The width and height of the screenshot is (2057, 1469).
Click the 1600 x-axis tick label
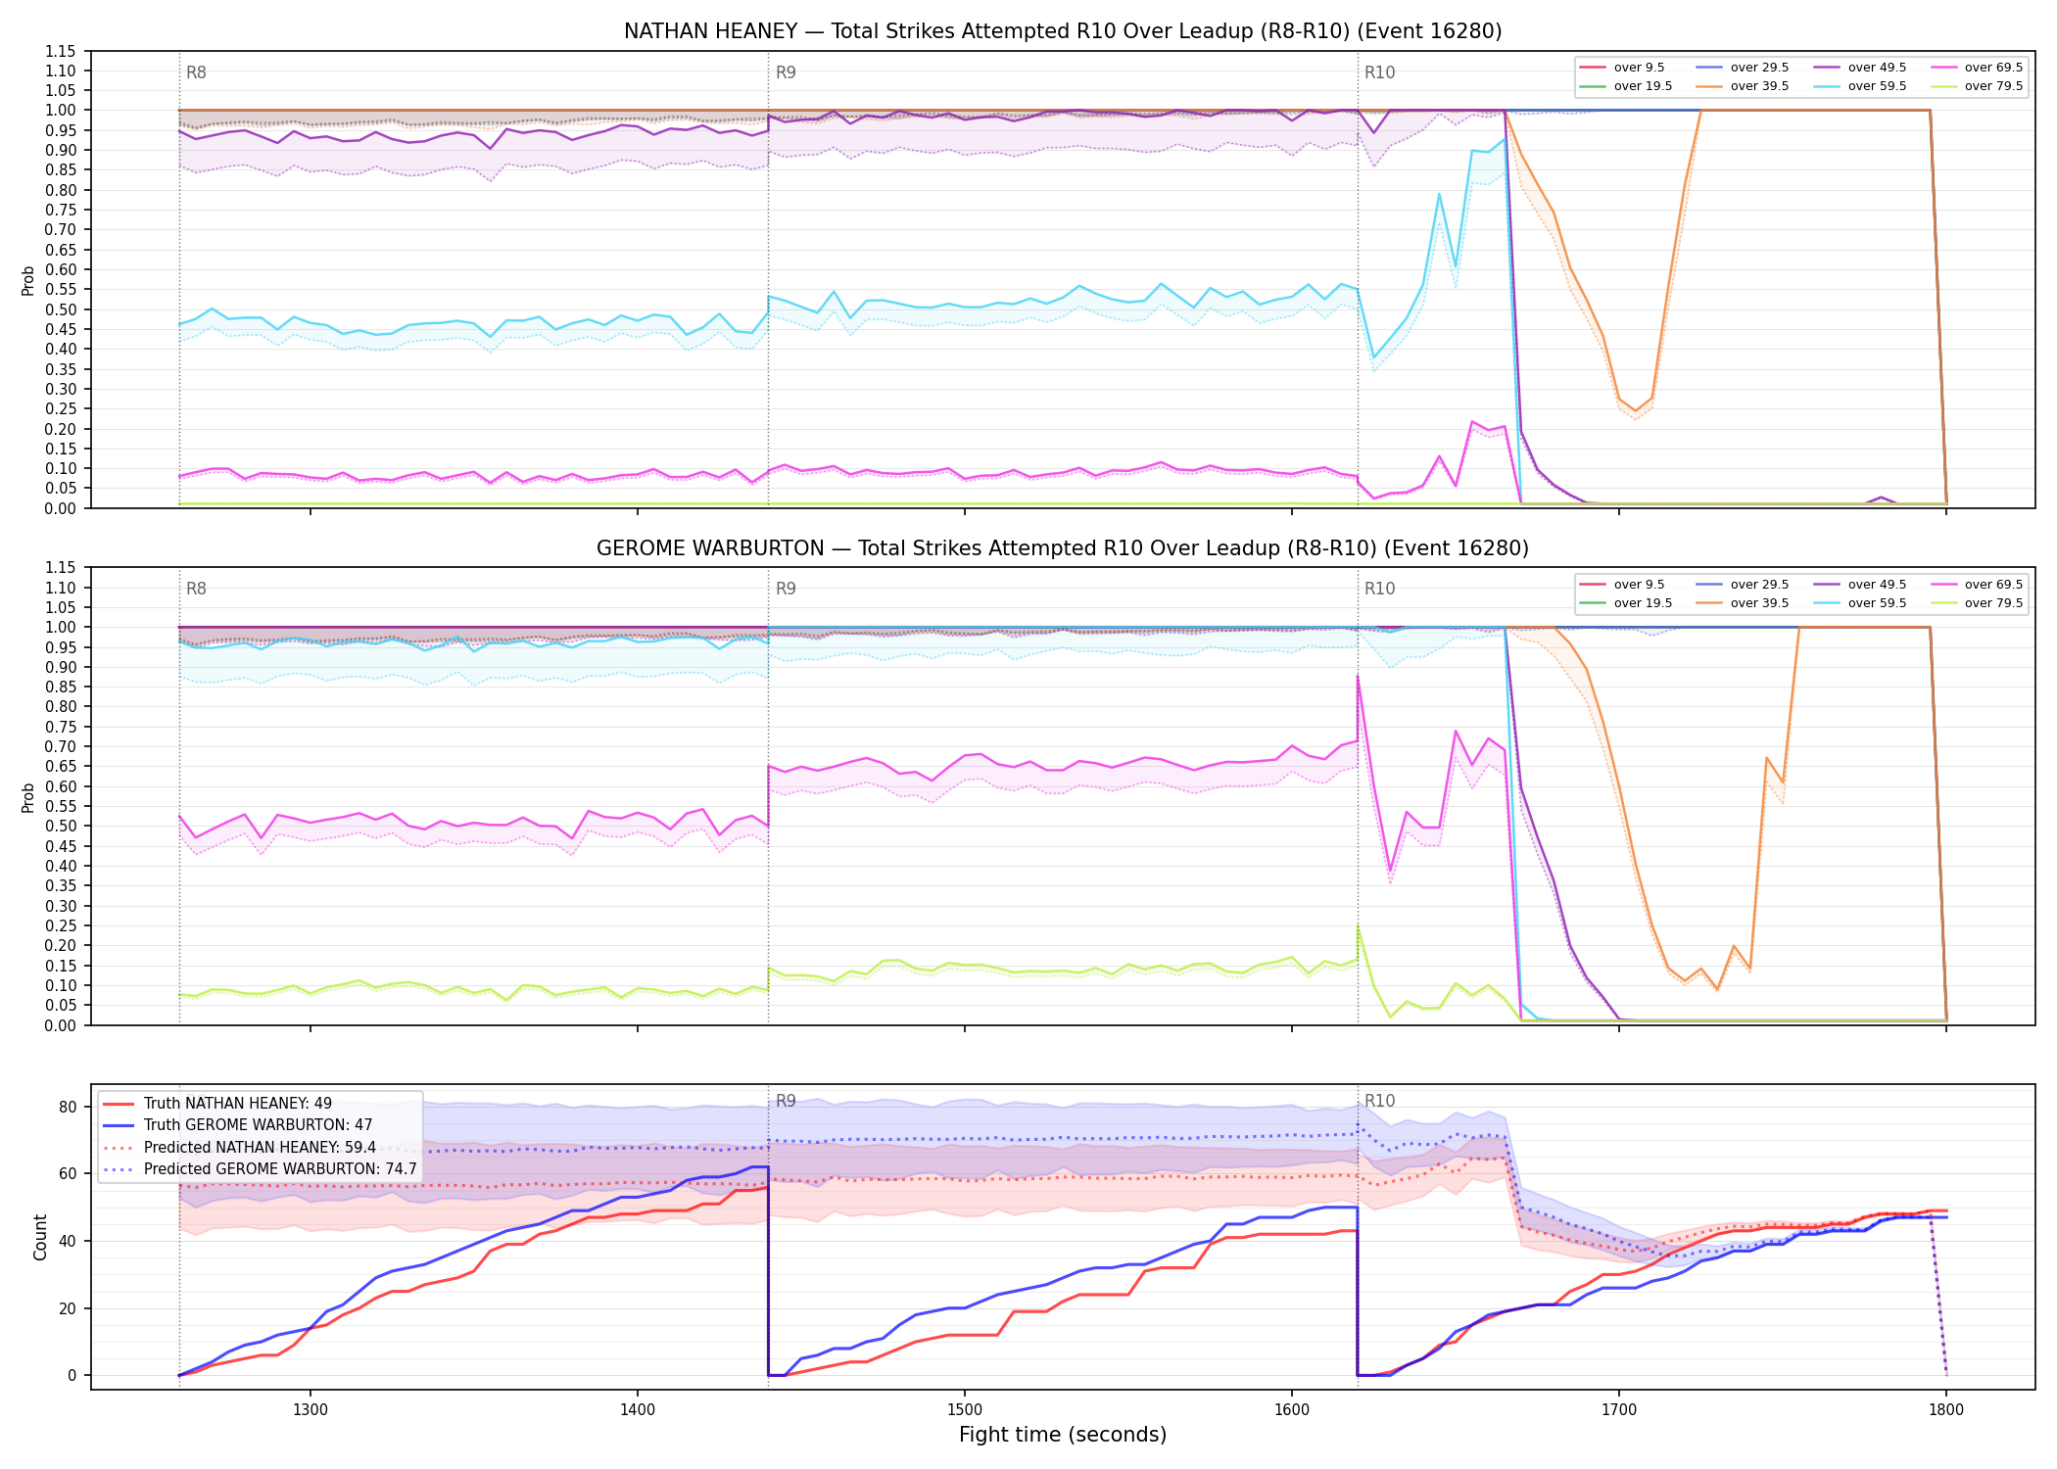pos(1292,1410)
